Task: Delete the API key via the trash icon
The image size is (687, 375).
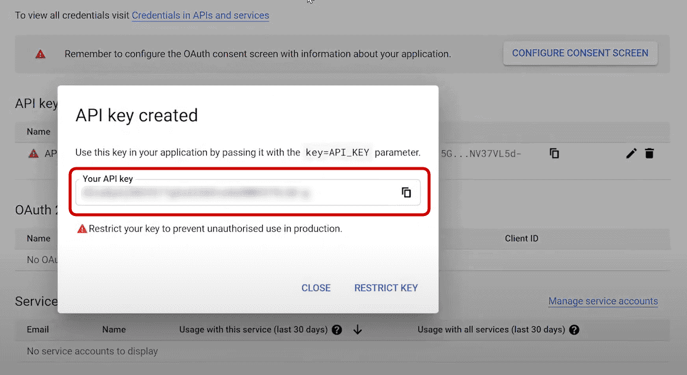Action: click(x=649, y=153)
